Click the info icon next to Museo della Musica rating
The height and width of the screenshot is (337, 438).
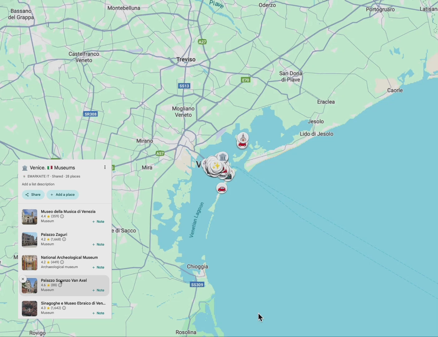point(62,216)
